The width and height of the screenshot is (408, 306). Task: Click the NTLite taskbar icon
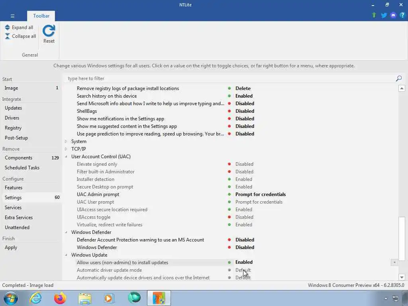[159, 298]
